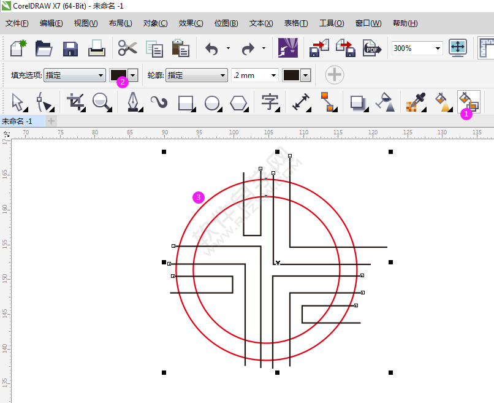Viewport: 494px width, 403px height.
Task: Select the Ellipse tool
Action: [212, 102]
